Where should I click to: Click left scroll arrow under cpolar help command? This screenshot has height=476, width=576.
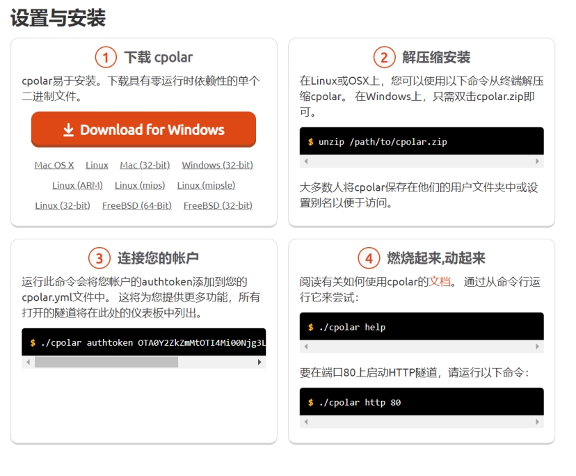coord(305,347)
